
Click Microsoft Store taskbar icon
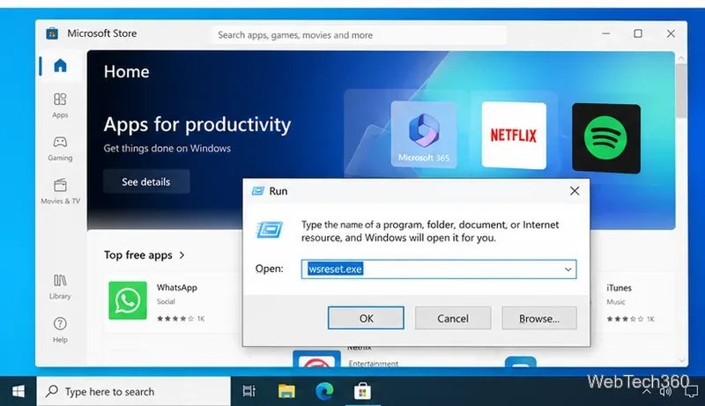point(362,392)
